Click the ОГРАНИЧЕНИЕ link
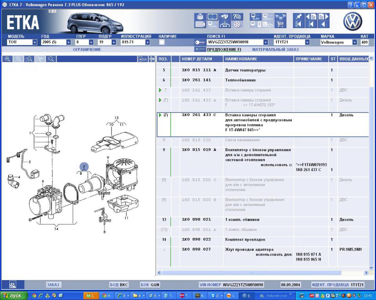Image resolution: width=376 pixels, height=300 pixels. point(87,50)
